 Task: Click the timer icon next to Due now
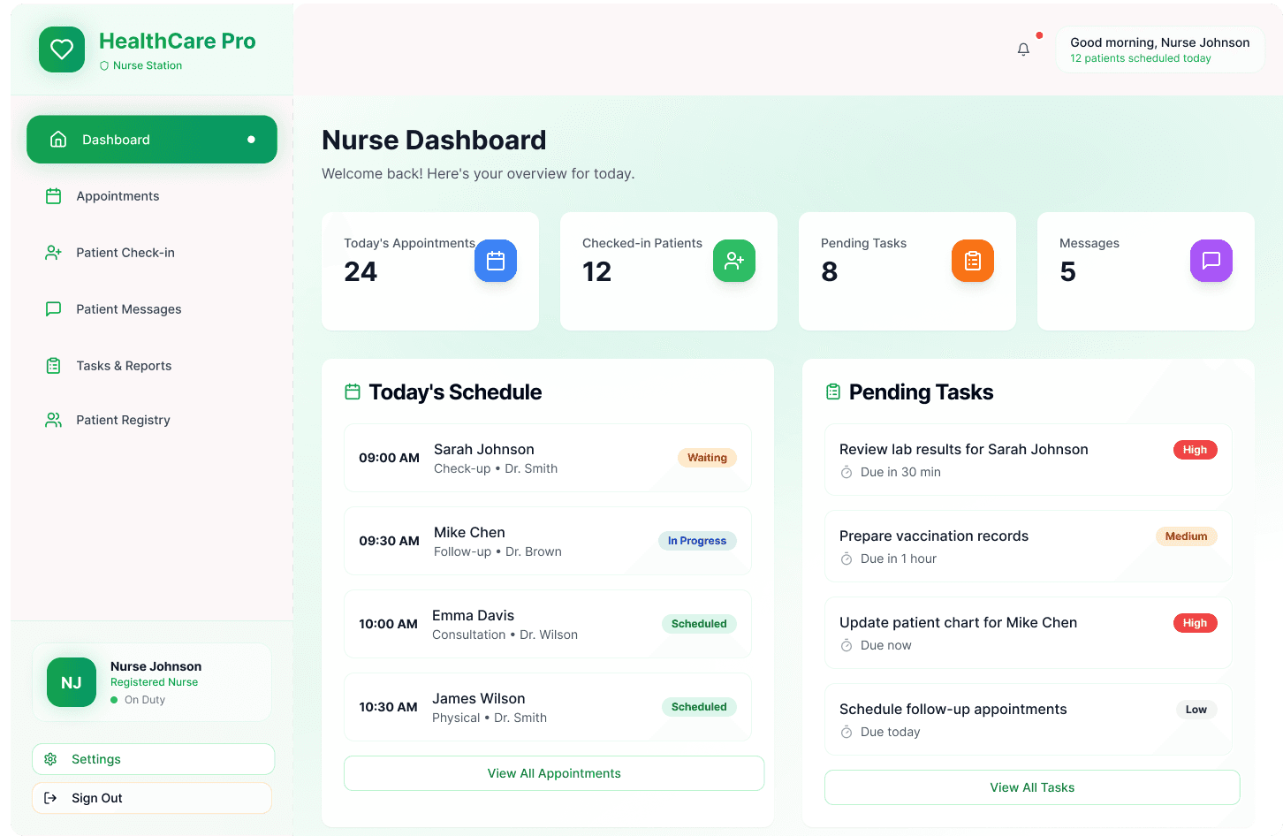[x=846, y=645]
